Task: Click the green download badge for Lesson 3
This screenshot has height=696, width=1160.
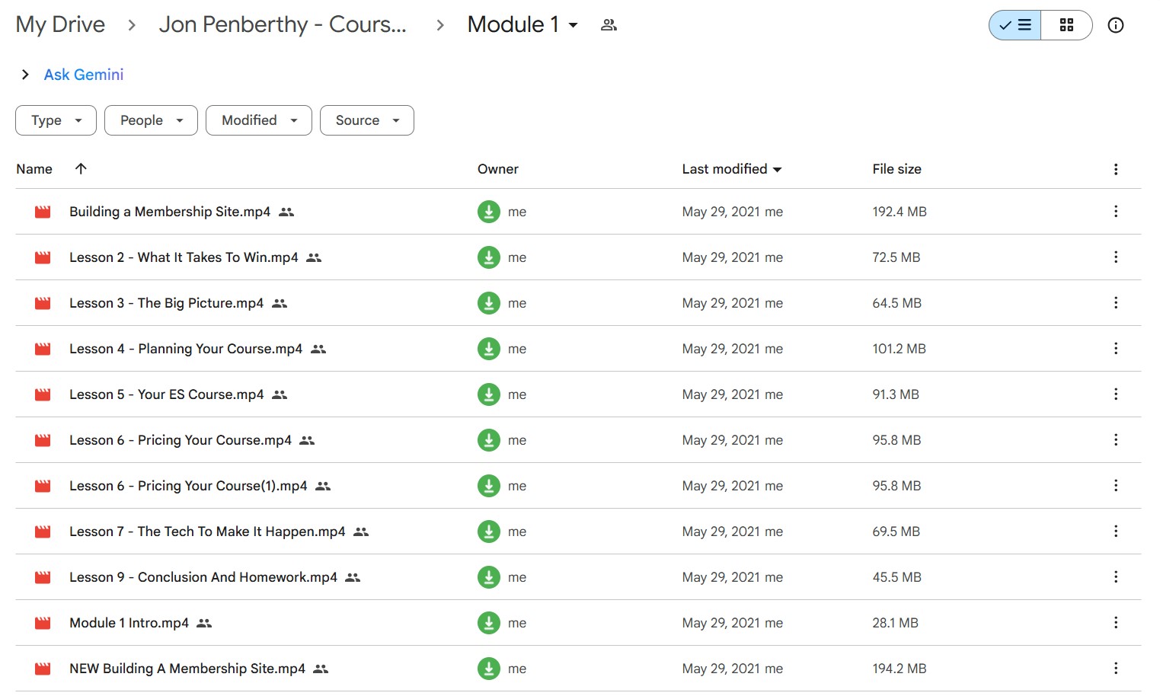Action: coord(488,303)
